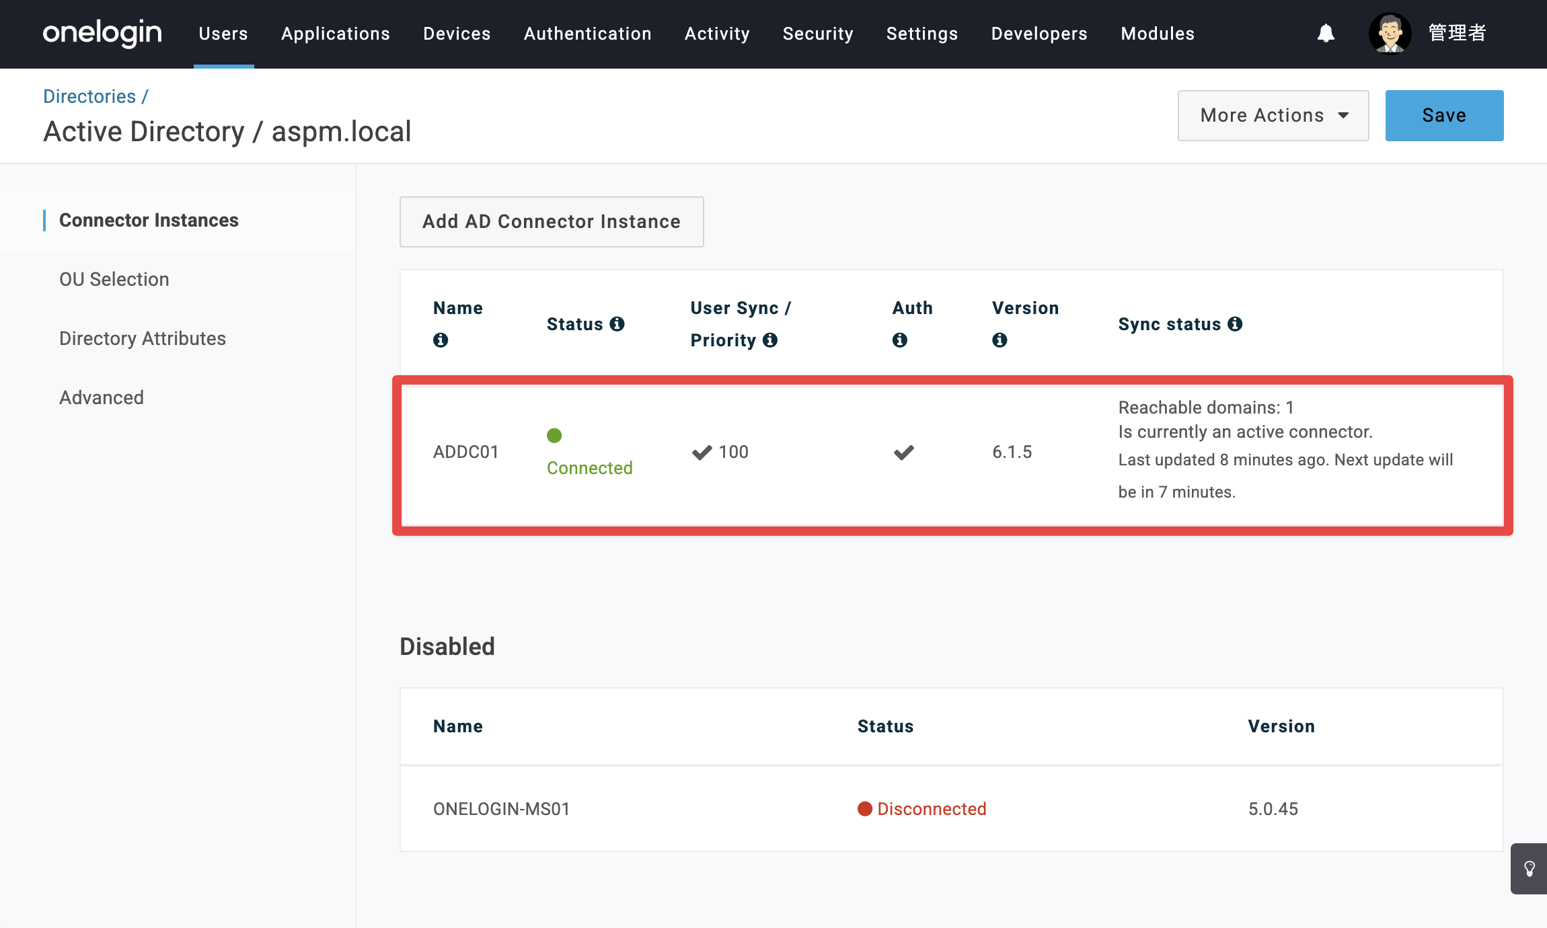Click the red Disconnected status dot
The image size is (1547, 928).
(865, 809)
